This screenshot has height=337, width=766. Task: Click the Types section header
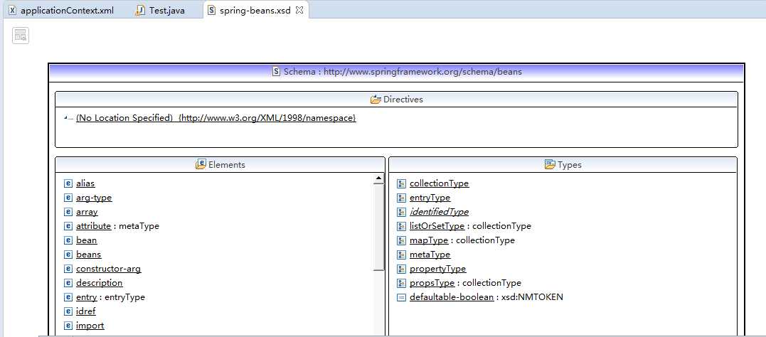pyautogui.click(x=563, y=165)
